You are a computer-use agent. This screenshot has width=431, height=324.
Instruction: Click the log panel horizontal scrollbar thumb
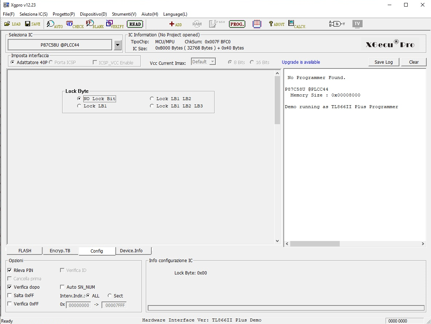pos(315,244)
